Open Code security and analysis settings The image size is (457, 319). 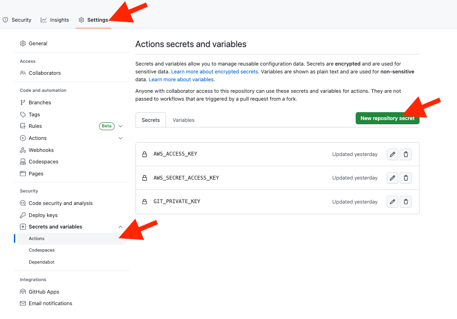61,203
